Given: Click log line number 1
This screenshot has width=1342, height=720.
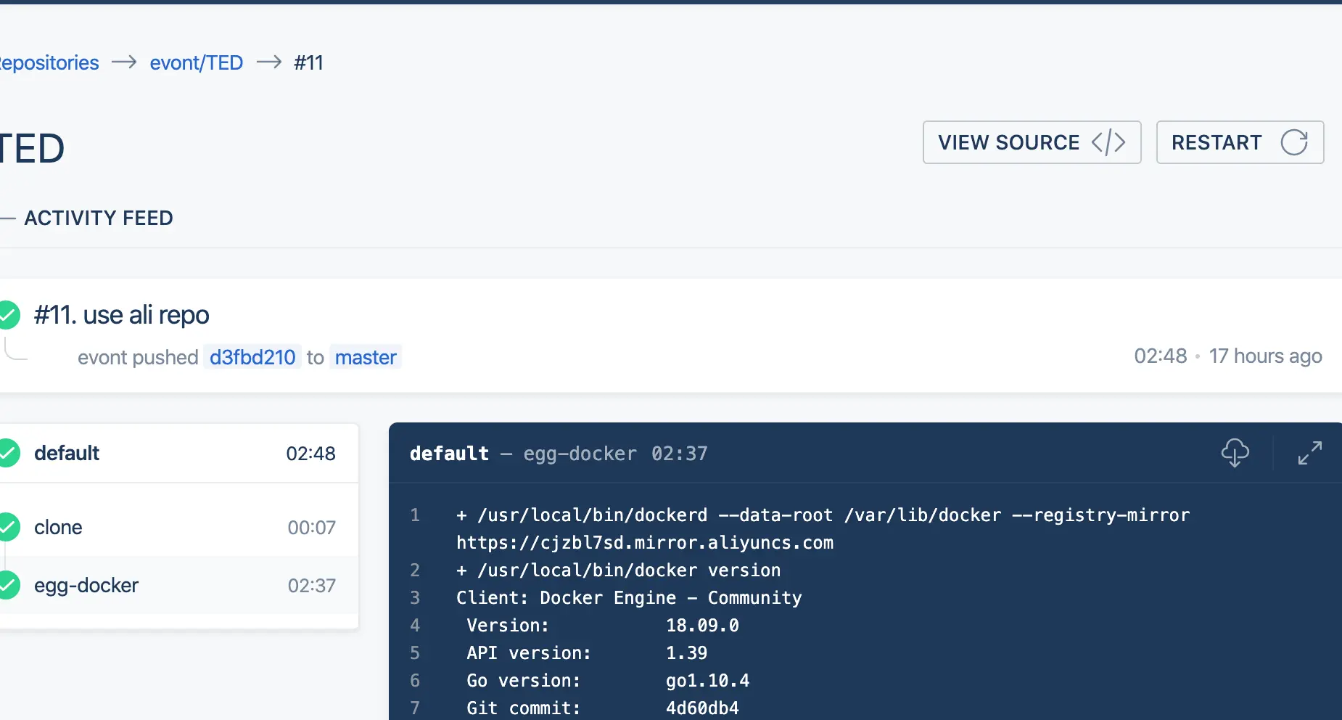Looking at the screenshot, I should [415, 515].
